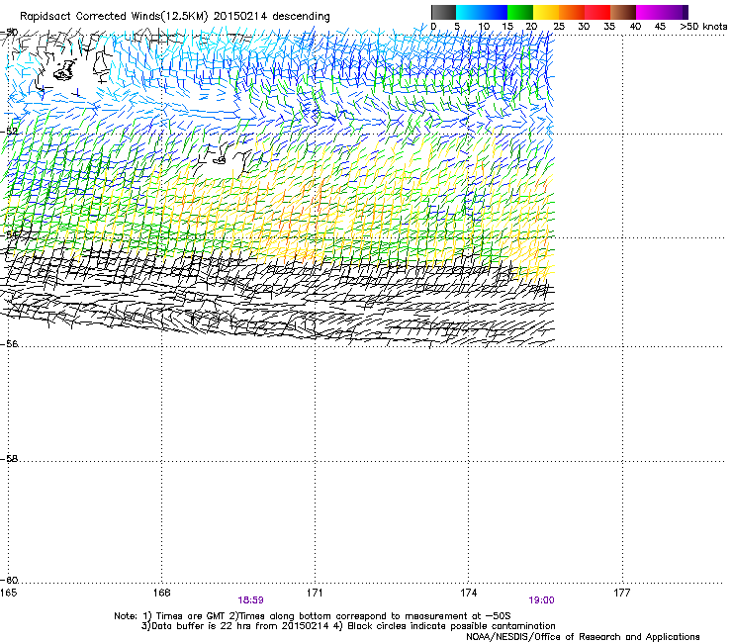Click latitude label '-56' on left axis
The width and height of the screenshot is (732, 643).
click(9, 344)
